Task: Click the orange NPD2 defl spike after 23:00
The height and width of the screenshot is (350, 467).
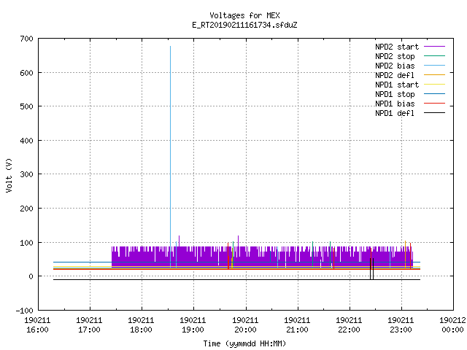Action: 406,254
